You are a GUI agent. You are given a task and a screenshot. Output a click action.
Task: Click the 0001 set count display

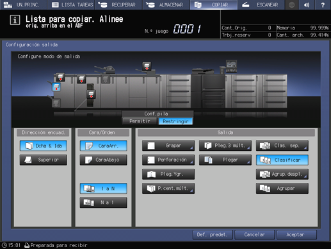[x=187, y=29]
